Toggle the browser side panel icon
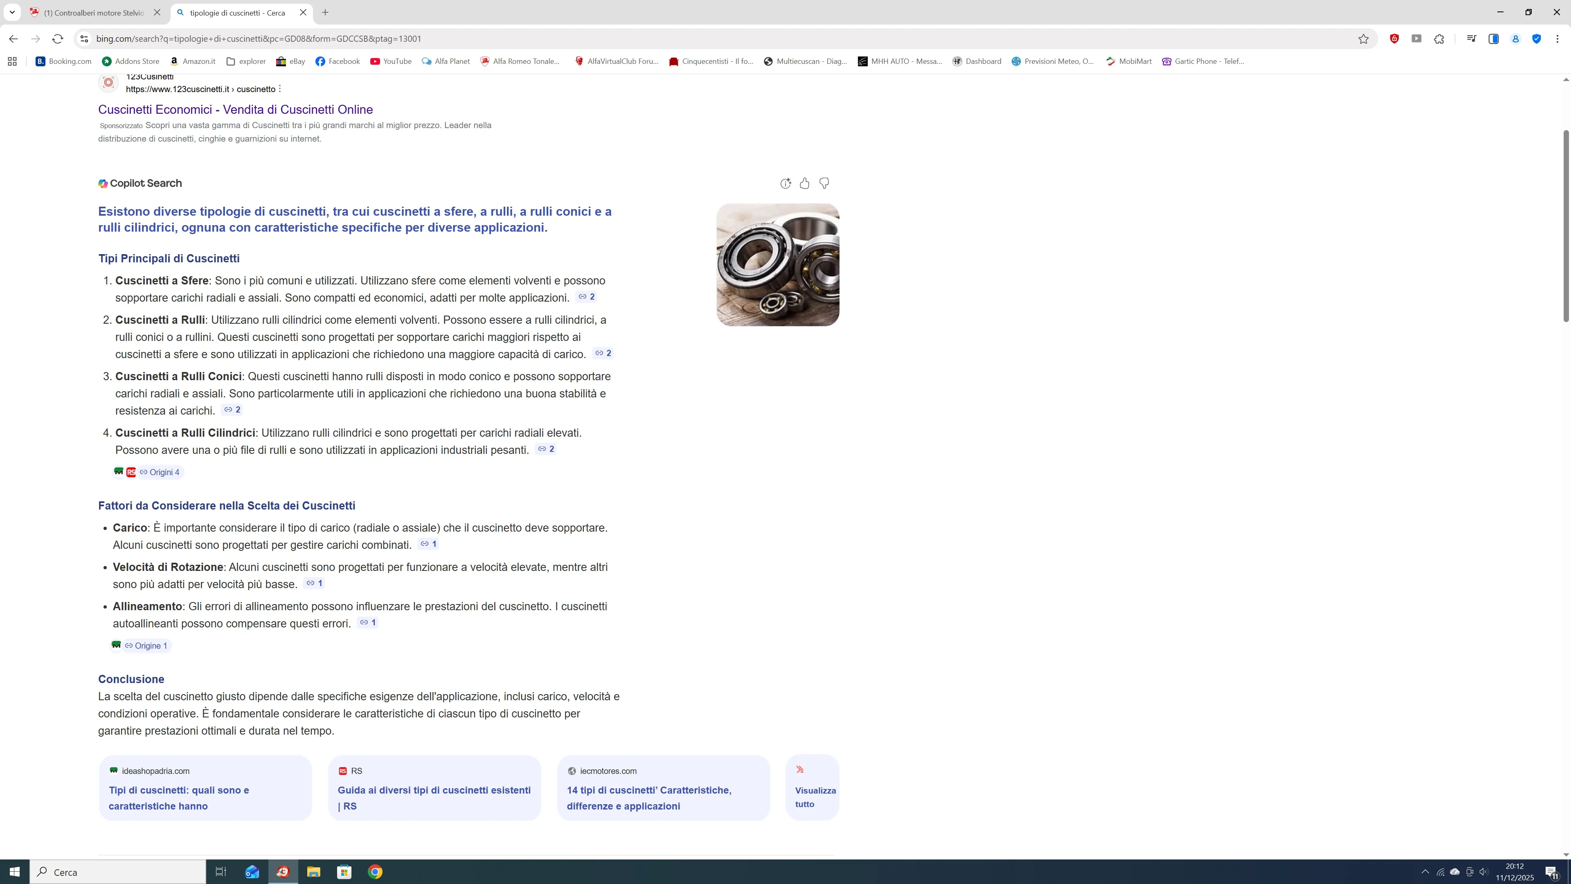Screen dimensions: 1571x884 1494,38
